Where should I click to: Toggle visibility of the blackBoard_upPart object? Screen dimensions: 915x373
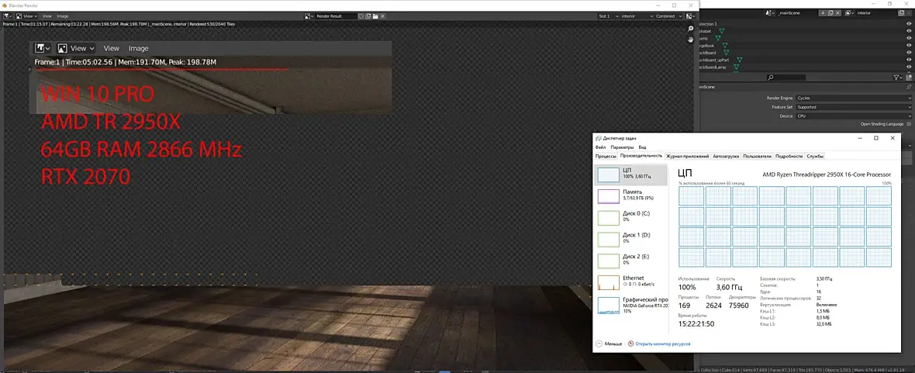(909, 60)
